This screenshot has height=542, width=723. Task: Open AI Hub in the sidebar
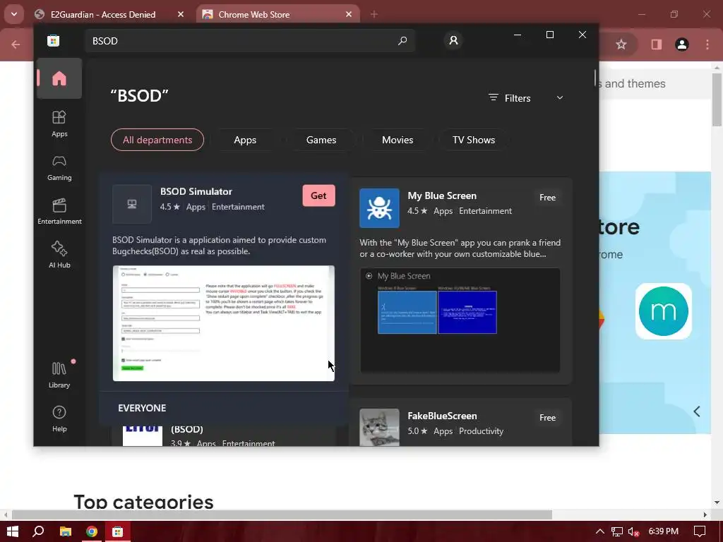tap(59, 254)
